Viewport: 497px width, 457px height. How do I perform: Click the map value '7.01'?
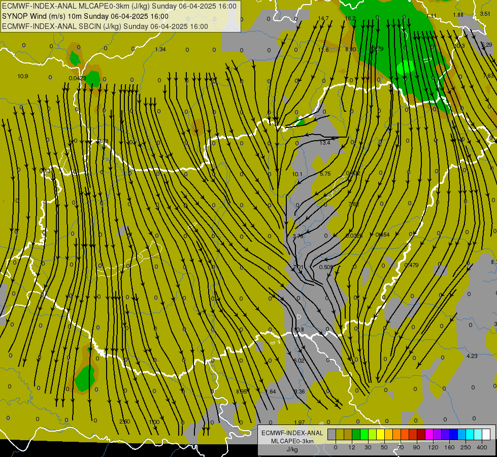(x=299, y=268)
